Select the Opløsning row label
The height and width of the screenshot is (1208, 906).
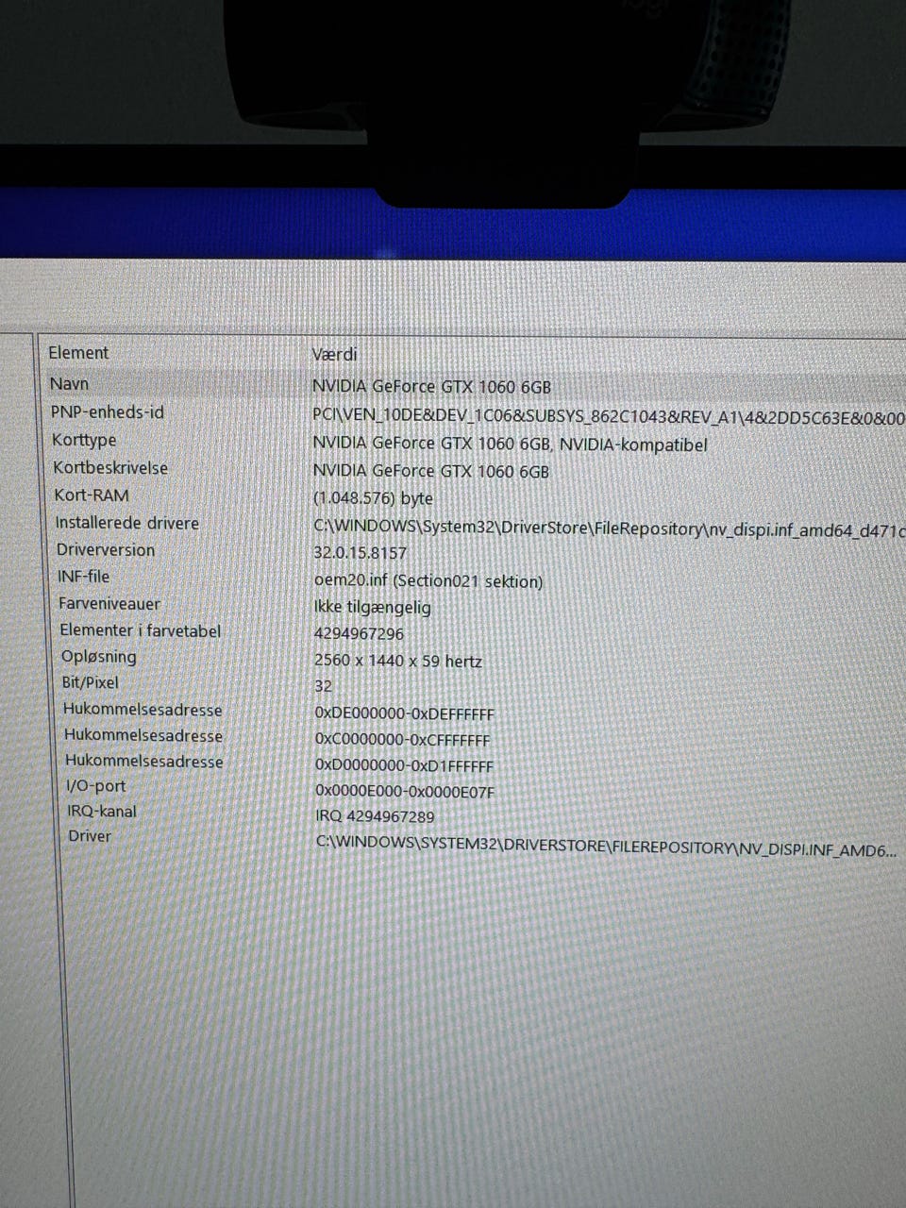(x=98, y=657)
